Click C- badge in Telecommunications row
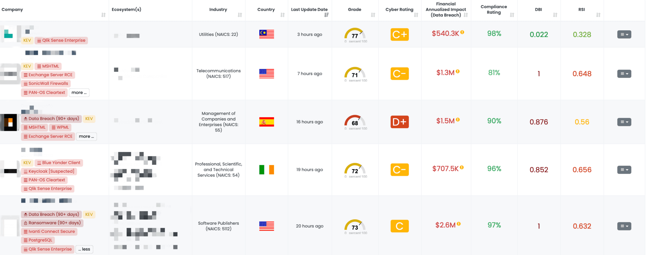 (400, 73)
